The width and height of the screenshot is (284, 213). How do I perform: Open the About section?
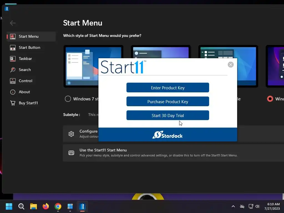tap(31, 92)
